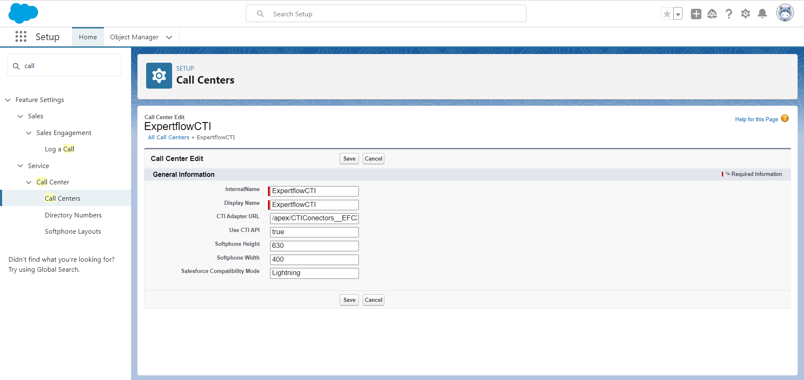Collapse the Feature Settings section
The height and width of the screenshot is (380, 804).
[8, 100]
